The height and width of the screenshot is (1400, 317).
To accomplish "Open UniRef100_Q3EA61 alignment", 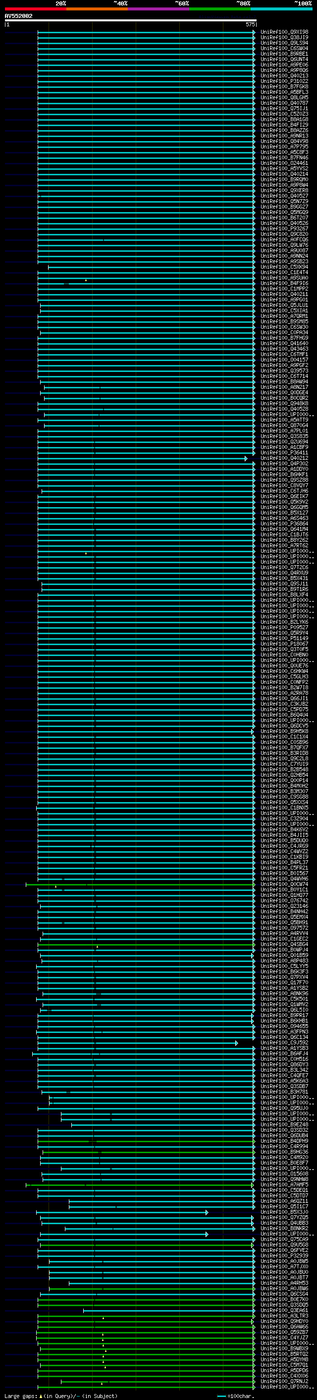I will (x=284, y=1310).
